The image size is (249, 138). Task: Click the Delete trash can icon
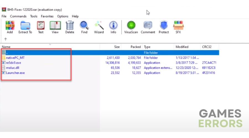[70, 25]
